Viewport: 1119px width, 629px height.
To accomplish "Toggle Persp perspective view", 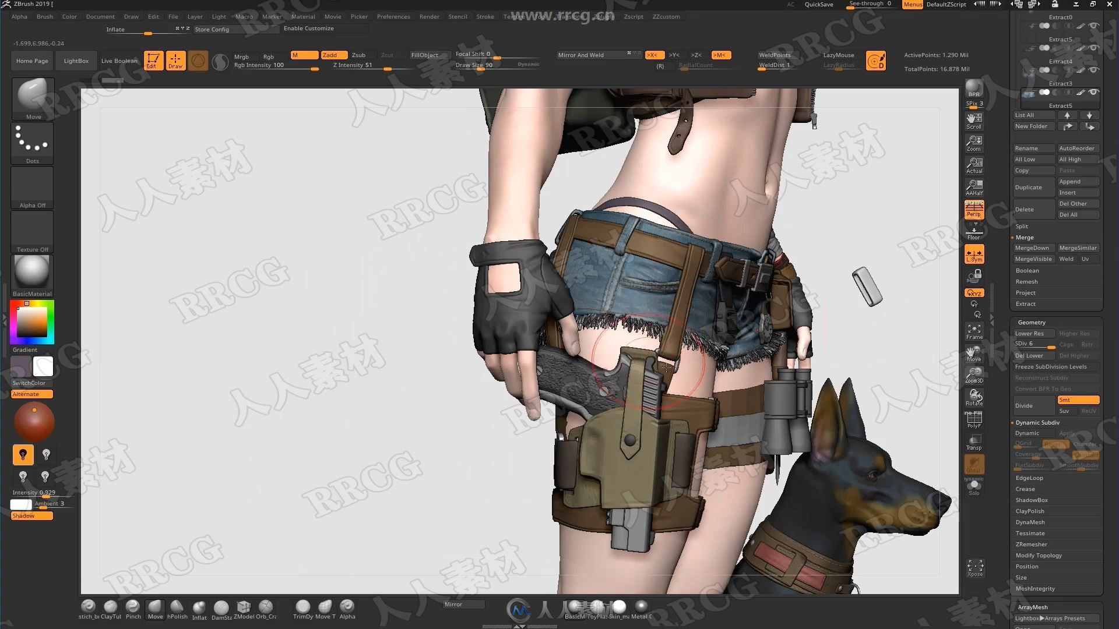I will [974, 210].
